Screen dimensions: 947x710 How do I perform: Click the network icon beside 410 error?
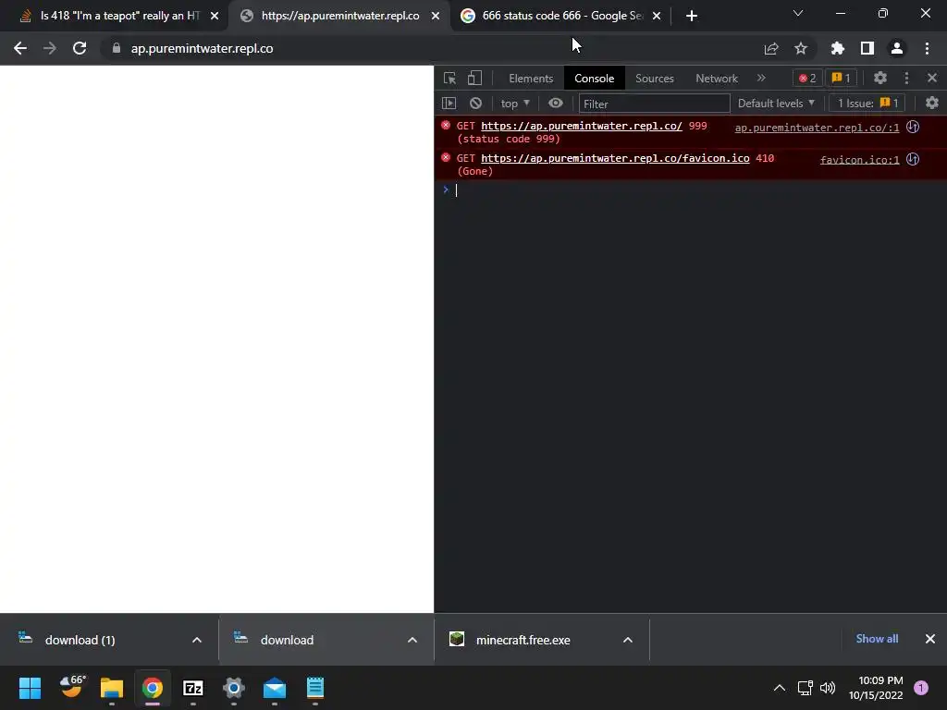pyautogui.click(x=913, y=159)
